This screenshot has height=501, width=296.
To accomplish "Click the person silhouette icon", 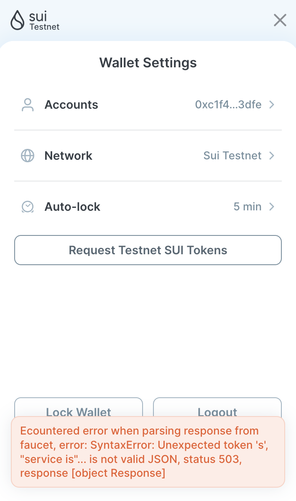I will [27, 105].
